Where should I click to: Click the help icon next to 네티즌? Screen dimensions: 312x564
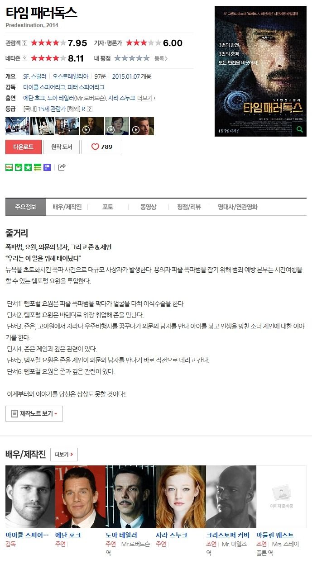point(24,58)
